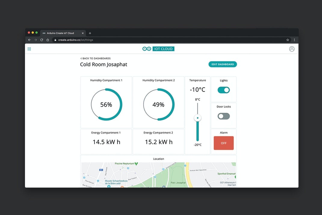Reload the current page

tap(42, 40)
